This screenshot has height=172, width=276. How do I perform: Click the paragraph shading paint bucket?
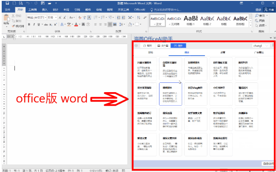click(130, 25)
